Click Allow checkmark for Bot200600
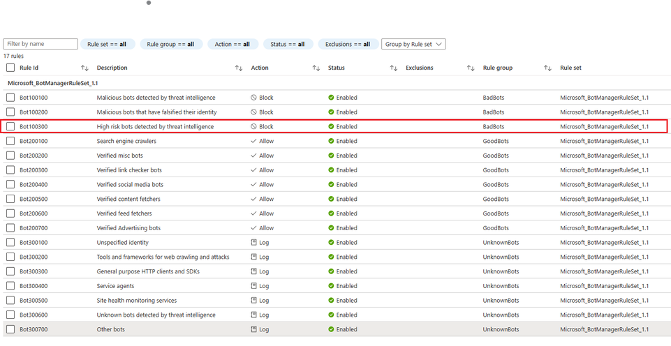 click(x=253, y=213)
